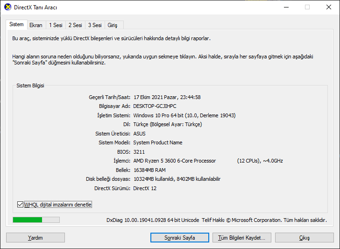Click the DirectX Tanı Aracı title text
This screenshot has height=249, width=340.
click(x=35, y=7)
